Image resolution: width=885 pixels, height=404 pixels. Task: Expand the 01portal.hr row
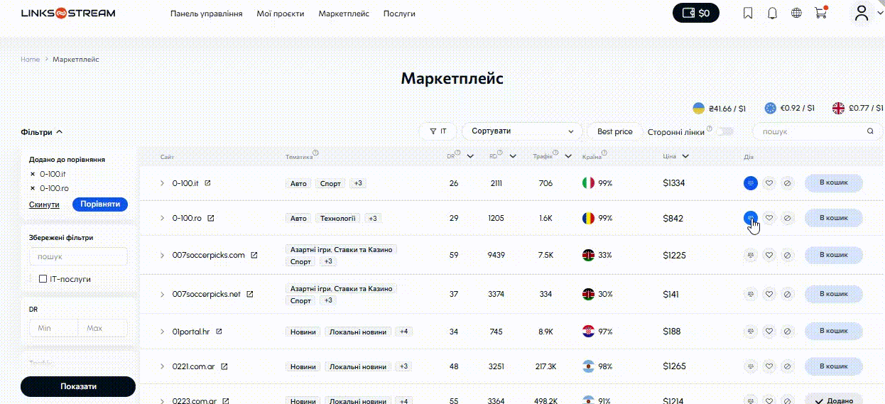(162, 332)
